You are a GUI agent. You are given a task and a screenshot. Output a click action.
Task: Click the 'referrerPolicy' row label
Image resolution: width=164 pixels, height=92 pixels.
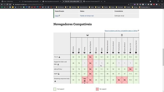click(58, 69)
